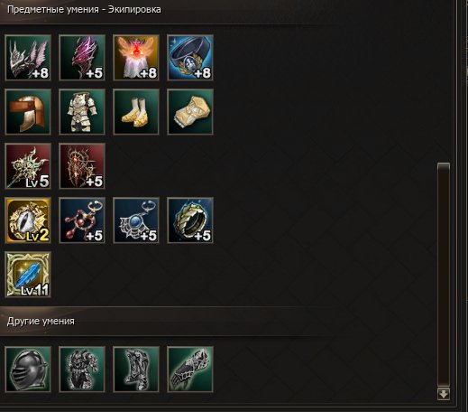This screenshot has height=412, width=468.
Task: Open the Lv5 thorny staff weapon skill
Action: click(x=28, y=166)
